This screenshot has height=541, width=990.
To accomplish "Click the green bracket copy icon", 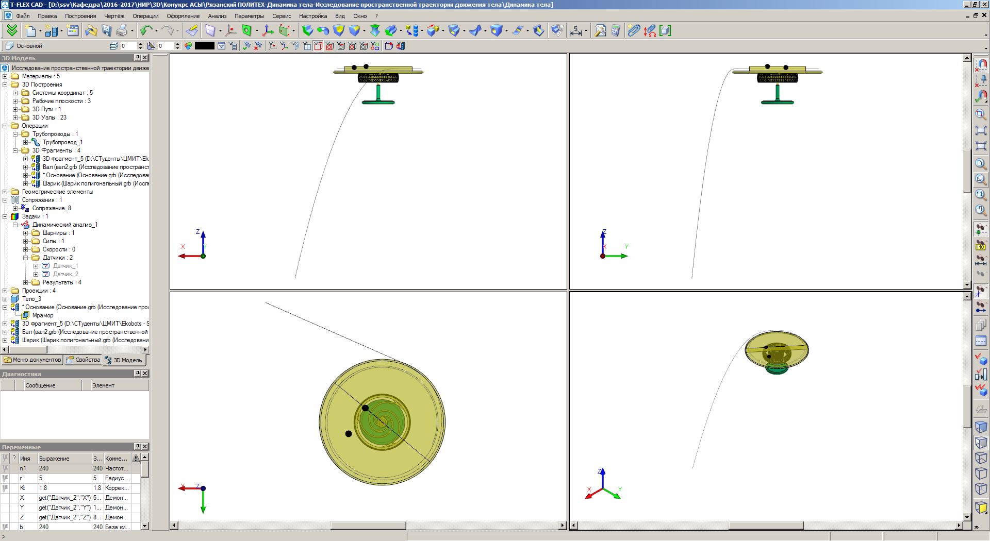I will coord(665,30).
